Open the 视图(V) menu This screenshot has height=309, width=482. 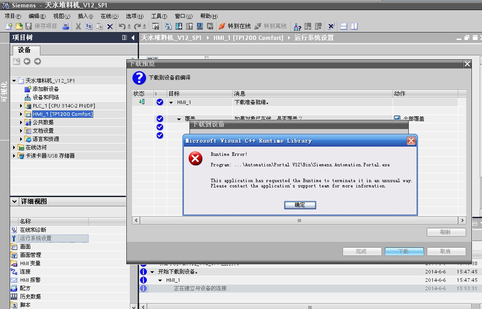[61, 16]
